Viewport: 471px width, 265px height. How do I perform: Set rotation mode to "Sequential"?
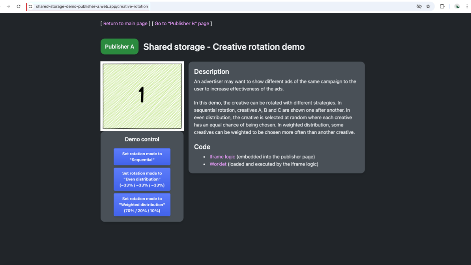(142, 157)
